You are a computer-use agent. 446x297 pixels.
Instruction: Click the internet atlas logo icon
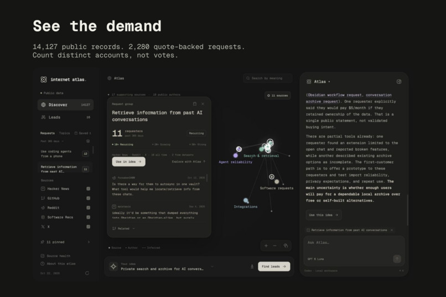tap(44, 80)
